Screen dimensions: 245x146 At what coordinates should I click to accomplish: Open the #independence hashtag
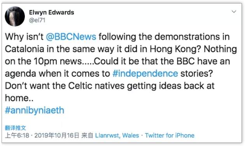[x=145, y=74]
